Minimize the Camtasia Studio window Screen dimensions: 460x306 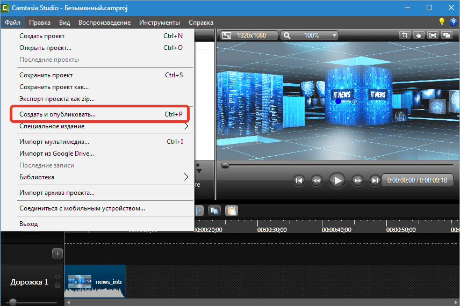(x=407, y=8)
